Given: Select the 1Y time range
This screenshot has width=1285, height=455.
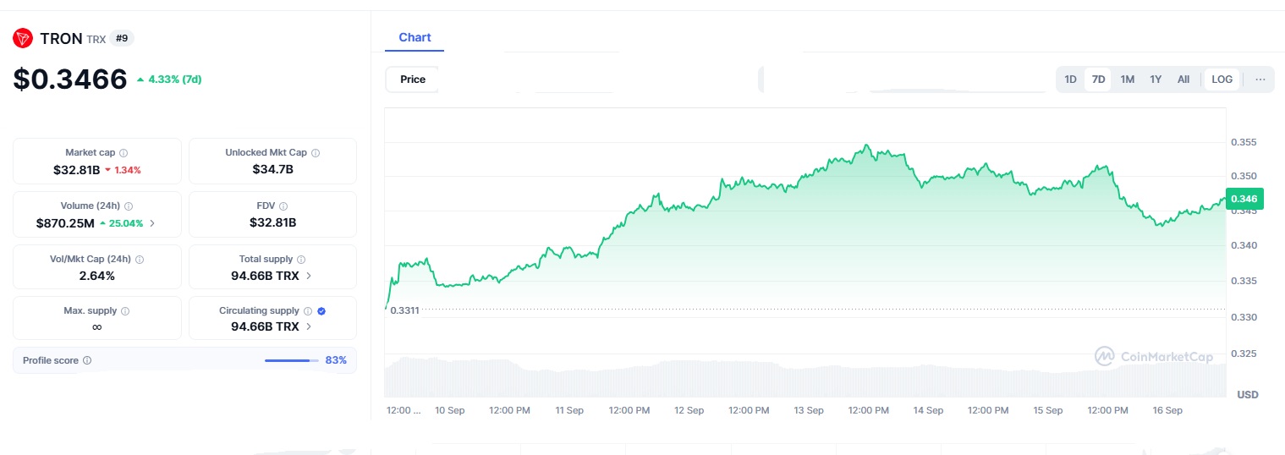Looking at the screenshot, I should pyautogui.click(x=1156, y=79).
